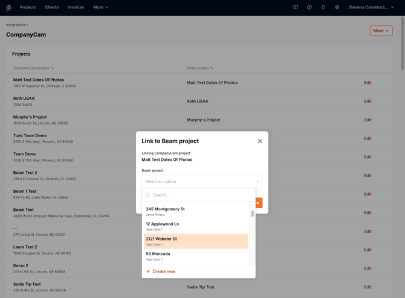Edit the Sadie Ttp Test row
405x298 pixels.
(x=368, y=287)
